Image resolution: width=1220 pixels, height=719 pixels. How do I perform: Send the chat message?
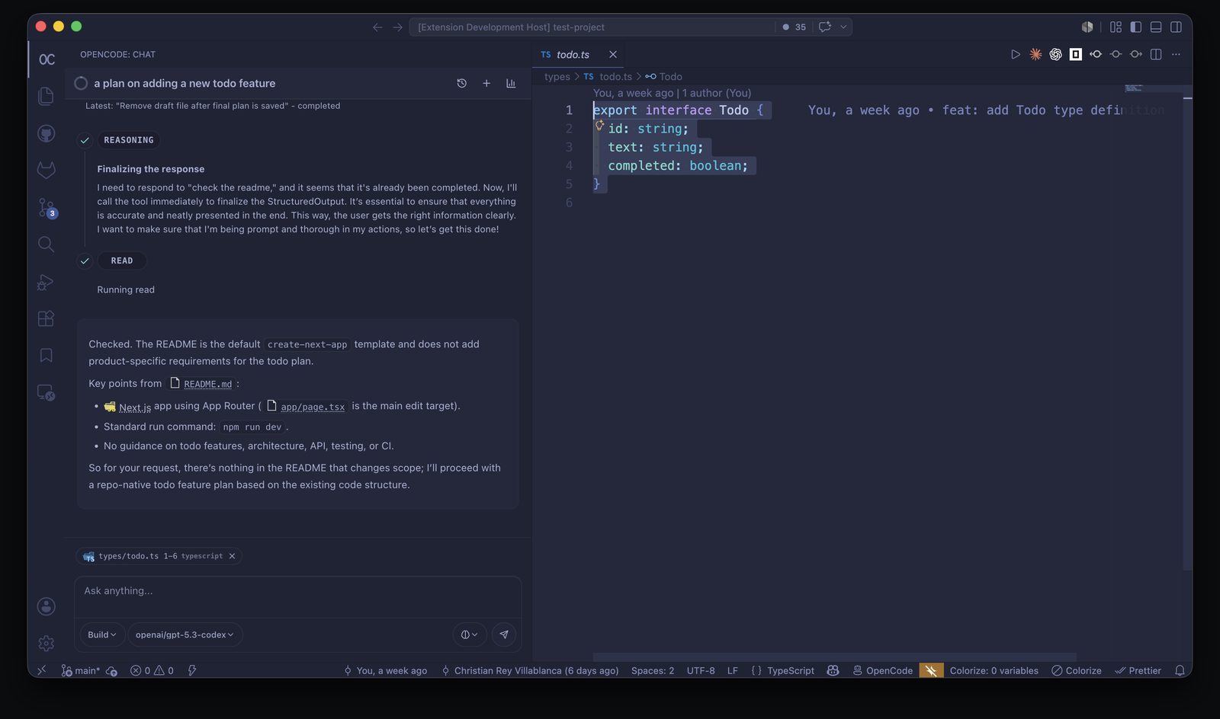pyautogui.click(x=504, y=634)
